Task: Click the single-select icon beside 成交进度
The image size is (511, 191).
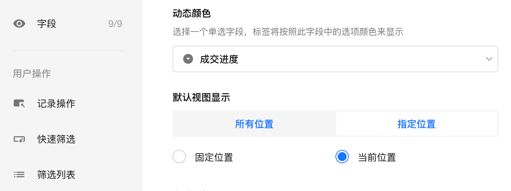Action: pos(188,59)
